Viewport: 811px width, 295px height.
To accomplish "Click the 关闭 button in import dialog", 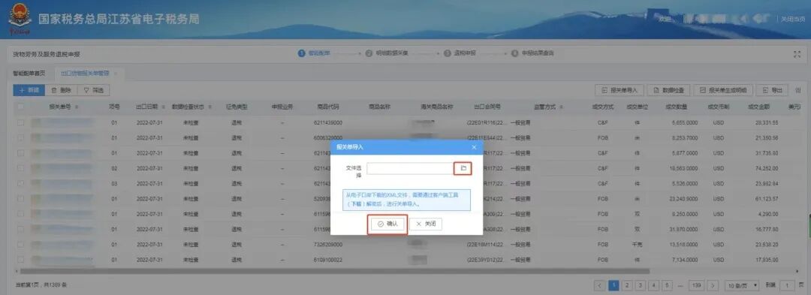I will pyautogui.click(x=426, y=224).
